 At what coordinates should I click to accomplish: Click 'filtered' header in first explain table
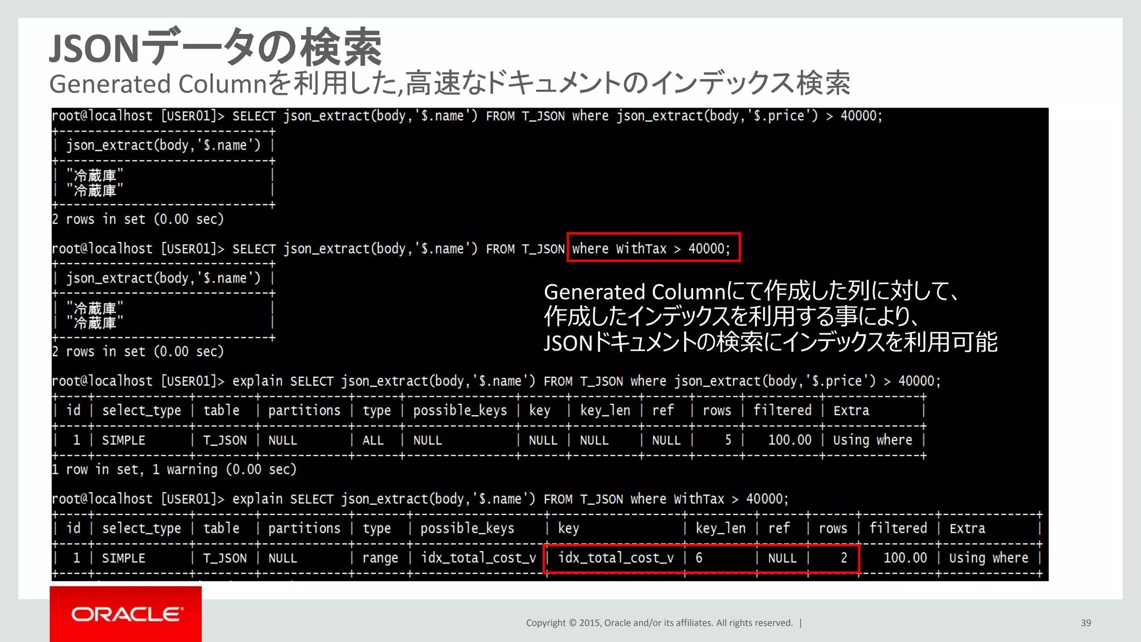pyautogui.click(x=782, y=411)
